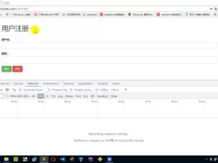
Task: Click the red reset button
Action: [17, 69]
